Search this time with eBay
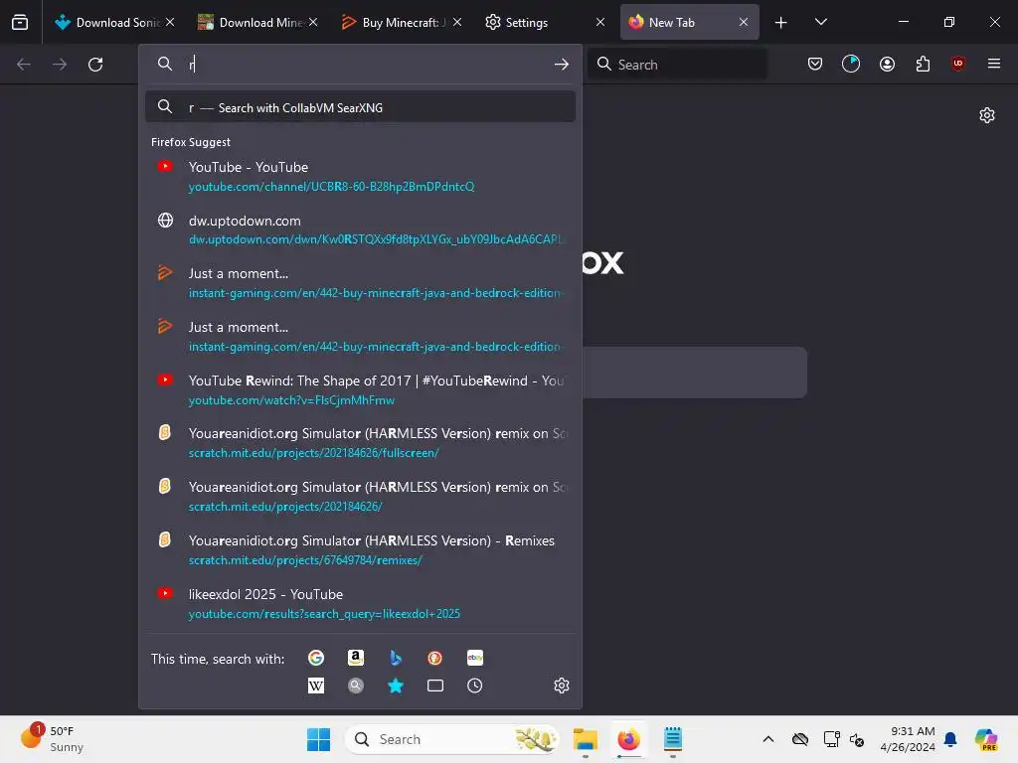This screenshot has width=1018, height=763. [x=474, y=658]
